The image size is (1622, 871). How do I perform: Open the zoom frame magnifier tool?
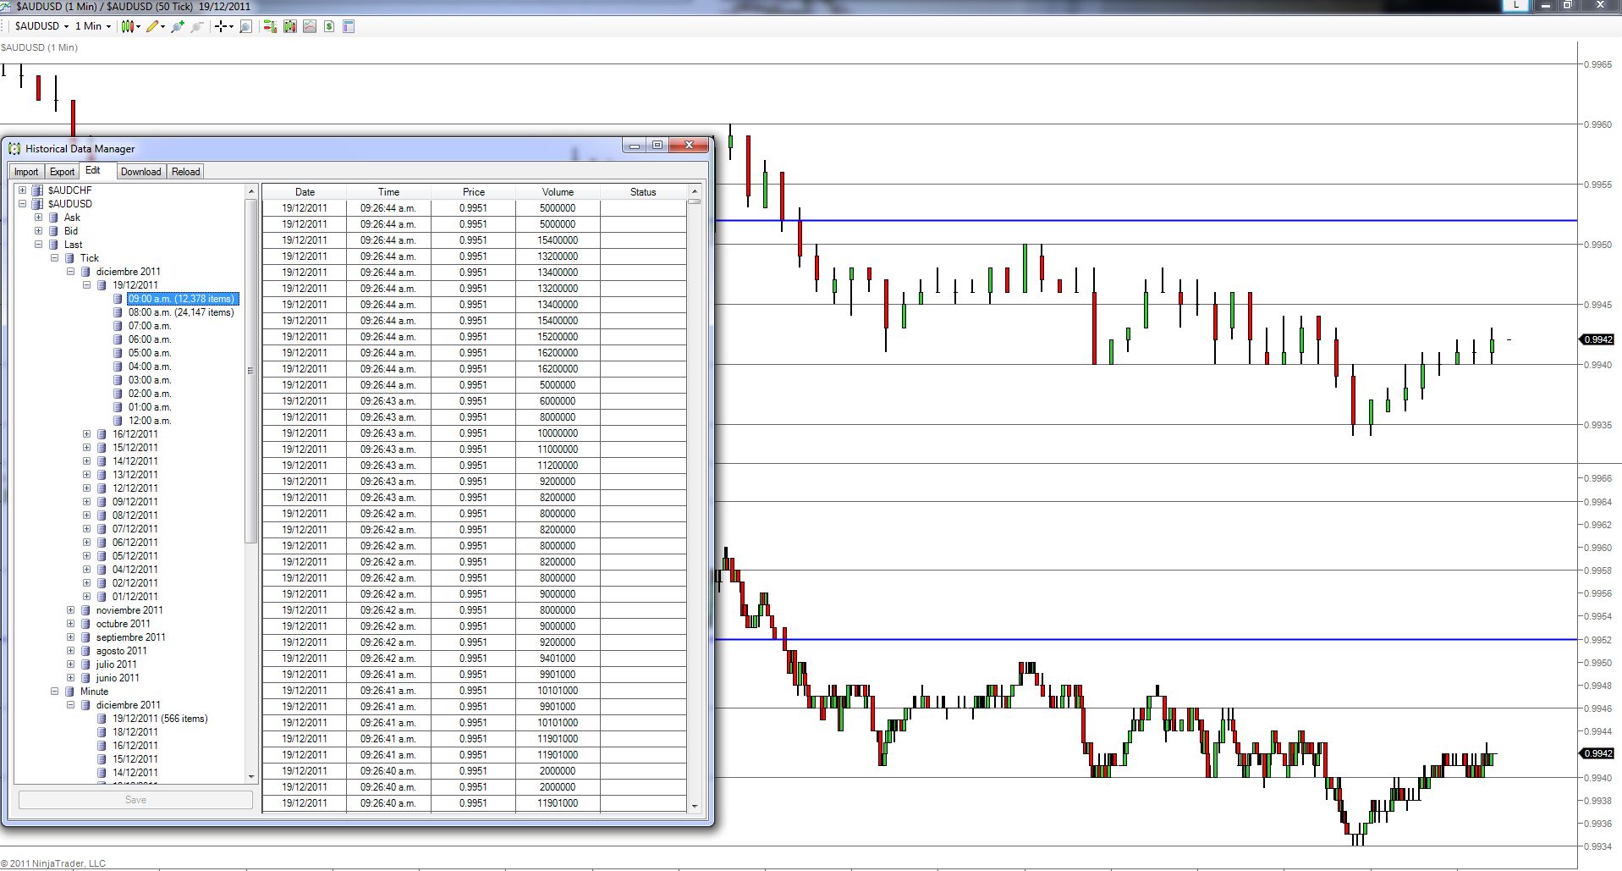pyautogui.click(x=246, y=26)
